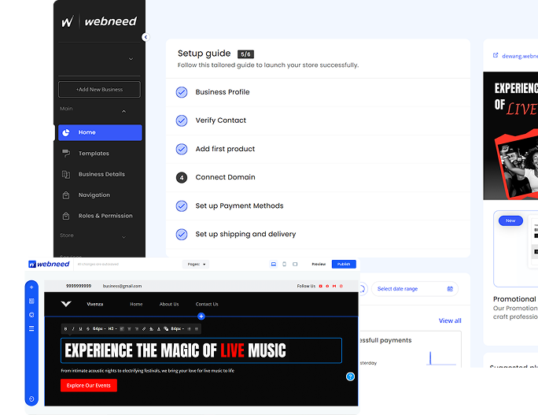The image size is (538, 415).
Task: Toggle italic formatting in text toolbar
Action: [x=73, y=328]
